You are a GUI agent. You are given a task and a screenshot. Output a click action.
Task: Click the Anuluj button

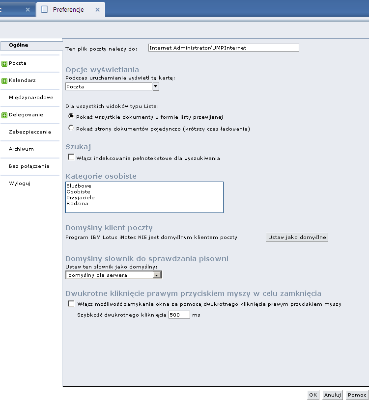point(332,395)
